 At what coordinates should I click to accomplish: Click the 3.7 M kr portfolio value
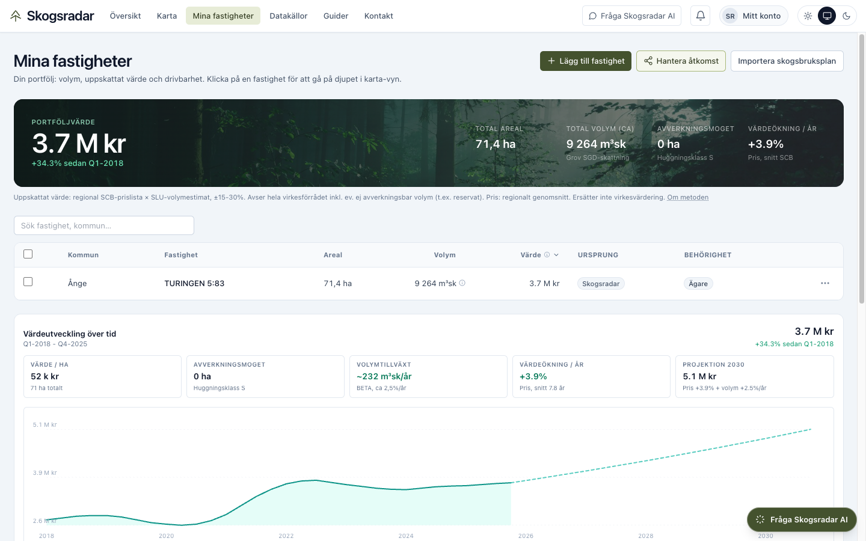79,144
